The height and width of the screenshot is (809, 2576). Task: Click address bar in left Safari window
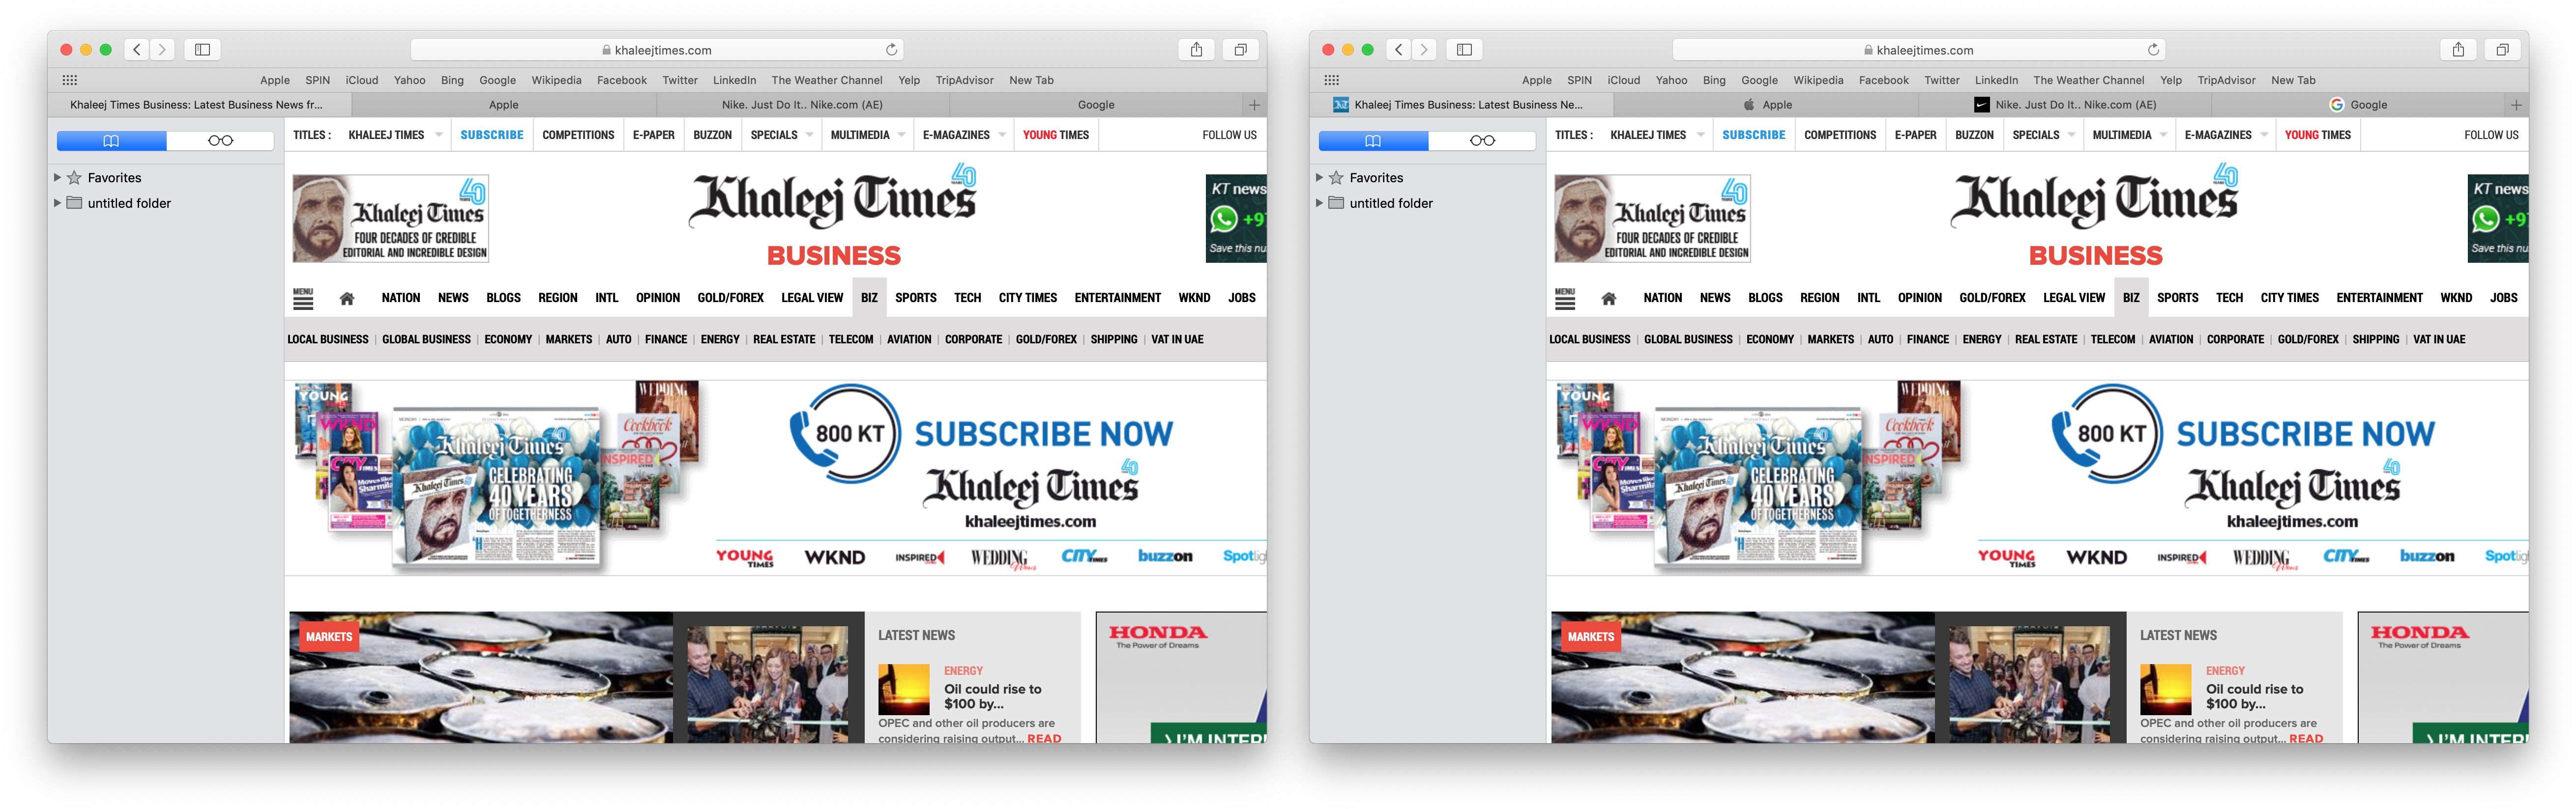(x=657, y=49)
